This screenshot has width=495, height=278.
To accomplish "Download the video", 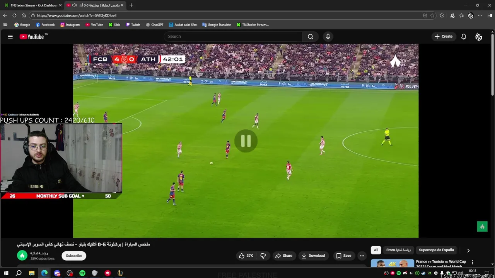I will coord(313,256).
